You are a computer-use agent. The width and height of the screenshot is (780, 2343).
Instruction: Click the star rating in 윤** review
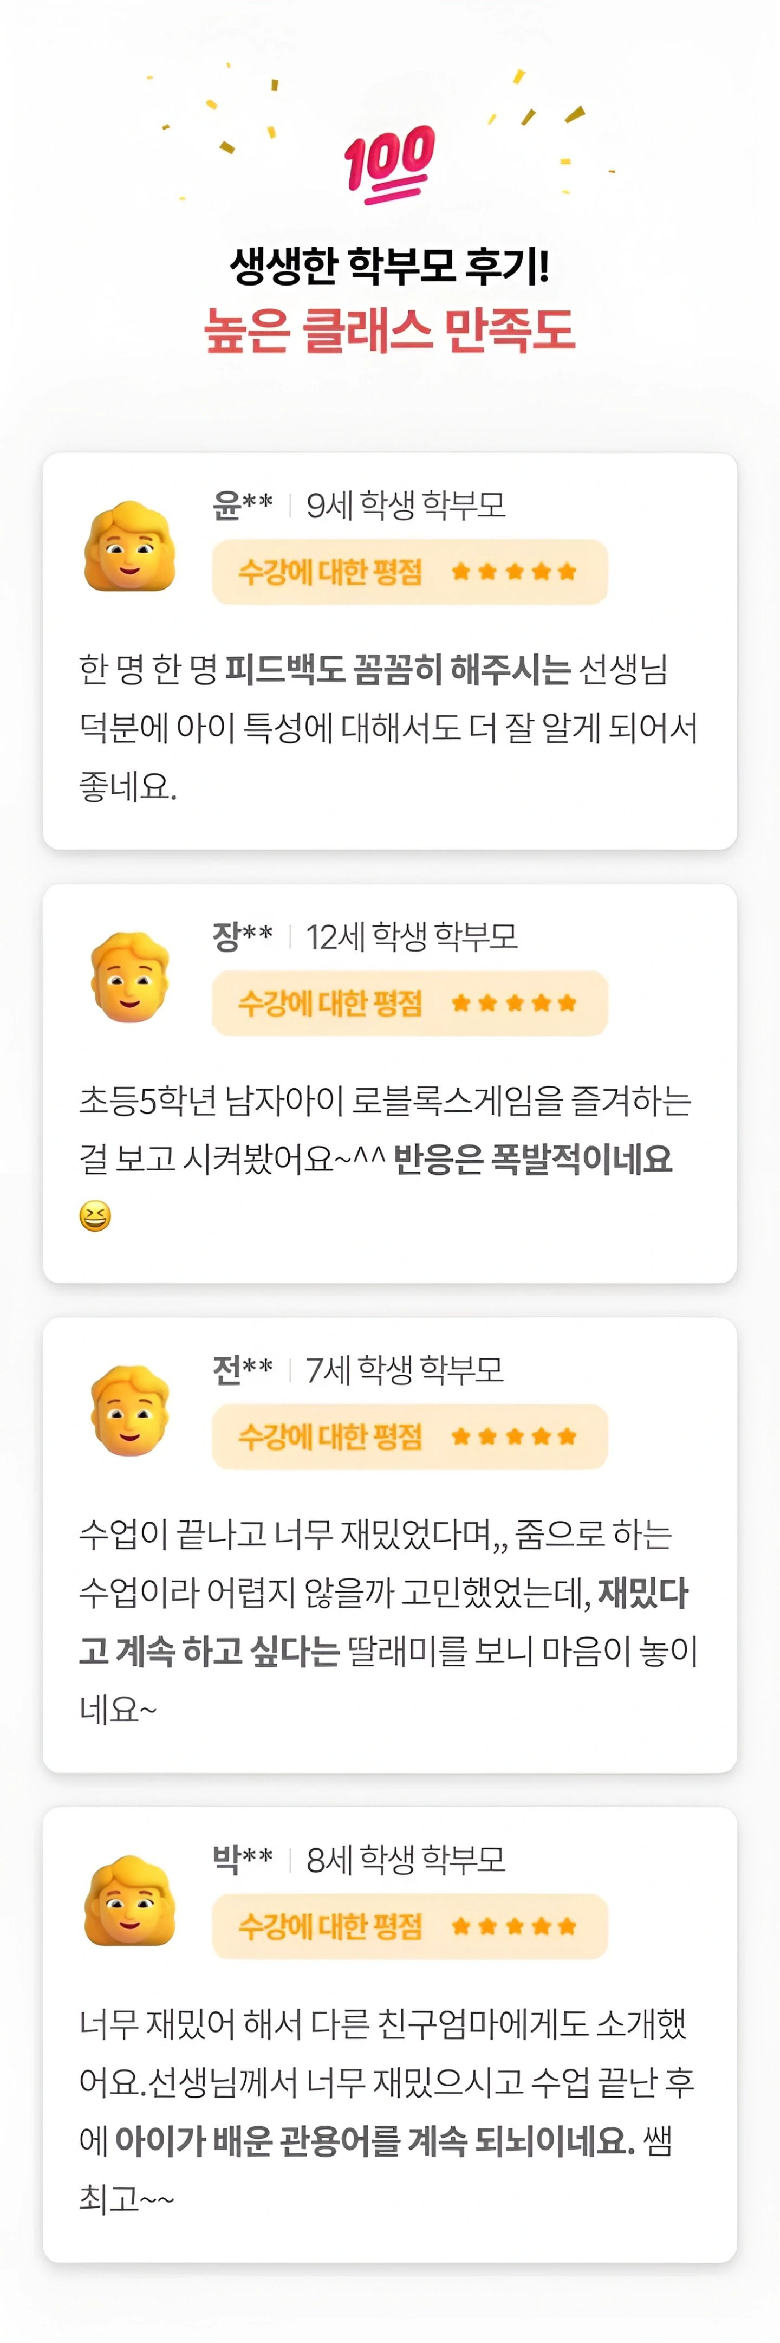point(515,571)
